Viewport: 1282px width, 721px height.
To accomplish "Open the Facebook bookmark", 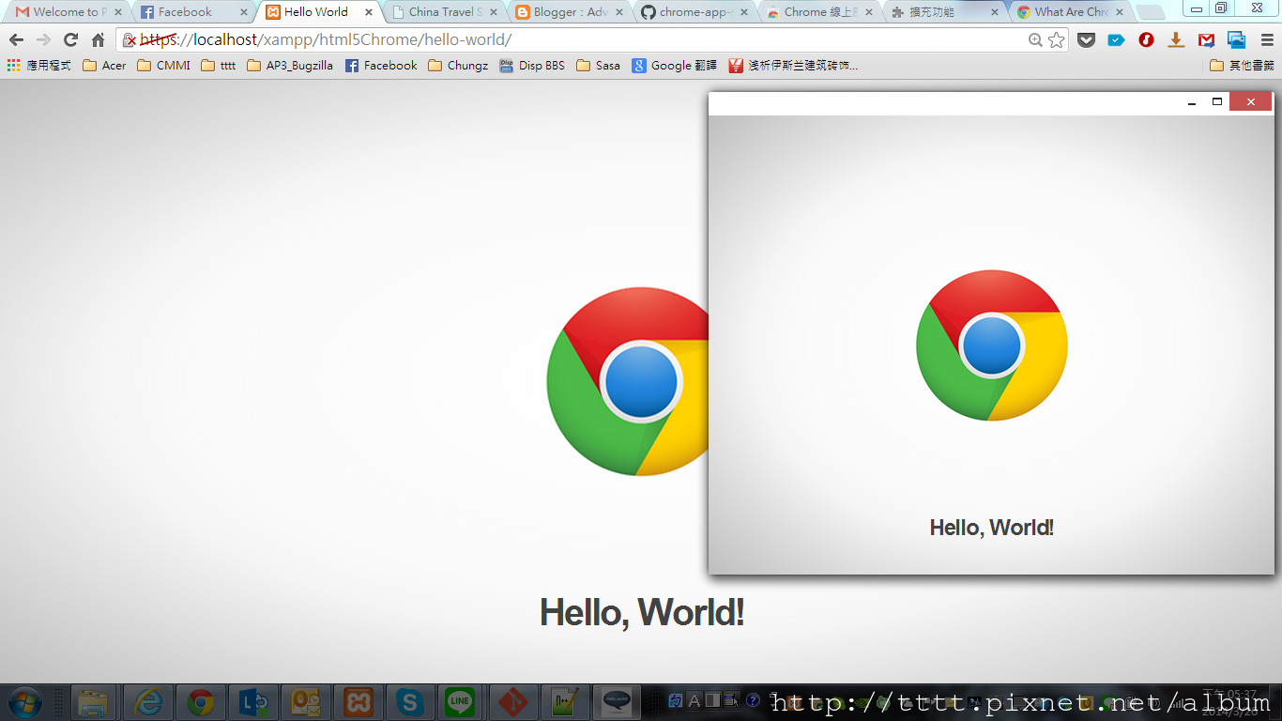I will pos(381,66).
